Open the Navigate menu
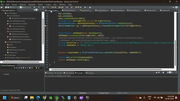The height and width of the screenshot is (101, 180). (32, 4)
